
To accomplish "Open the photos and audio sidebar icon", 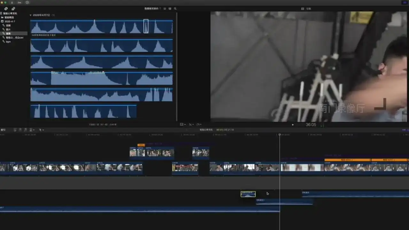I will pos(13,9).
